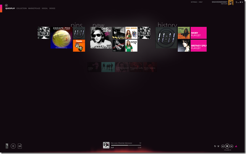Image resolution: width=246 pixels, height=154 pixels.
Task: Pause the current song
Action: pyautogui.click(x=227, y=146)
